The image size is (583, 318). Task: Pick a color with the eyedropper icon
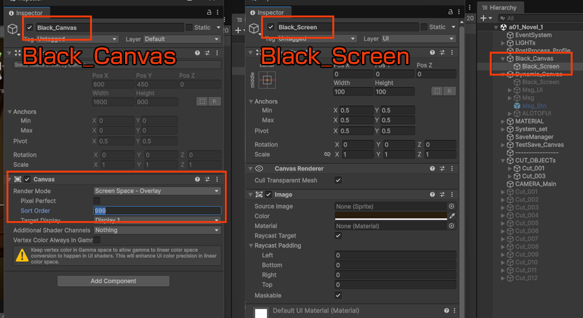(452, 216)
